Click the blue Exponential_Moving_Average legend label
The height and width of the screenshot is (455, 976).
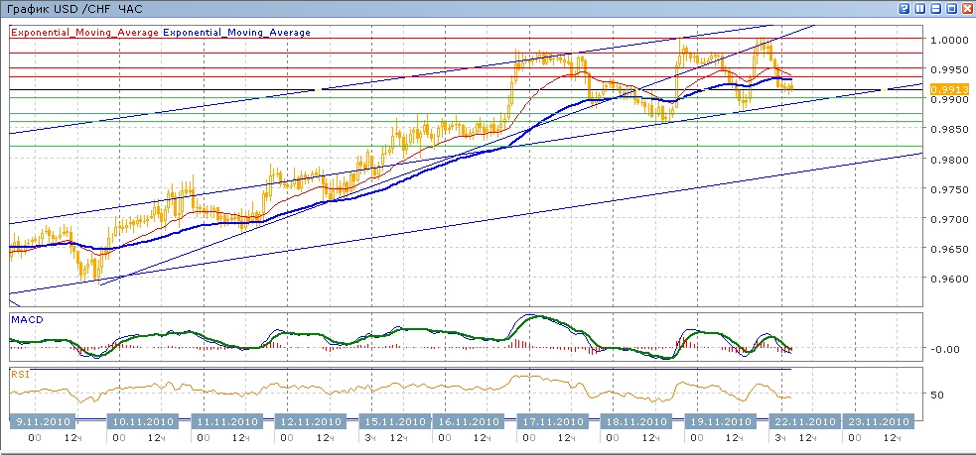[237, 33]
